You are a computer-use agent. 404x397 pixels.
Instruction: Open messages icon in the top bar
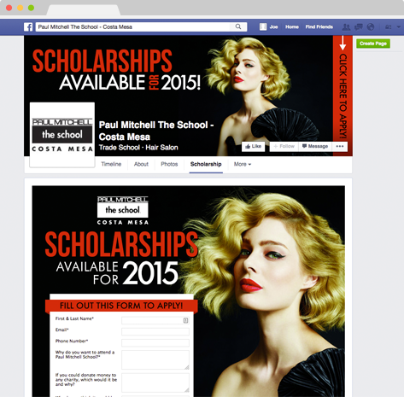359,27
